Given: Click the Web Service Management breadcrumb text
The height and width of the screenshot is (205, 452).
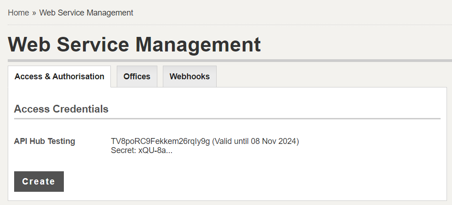Looking at the screenshot, I should 86,13.
